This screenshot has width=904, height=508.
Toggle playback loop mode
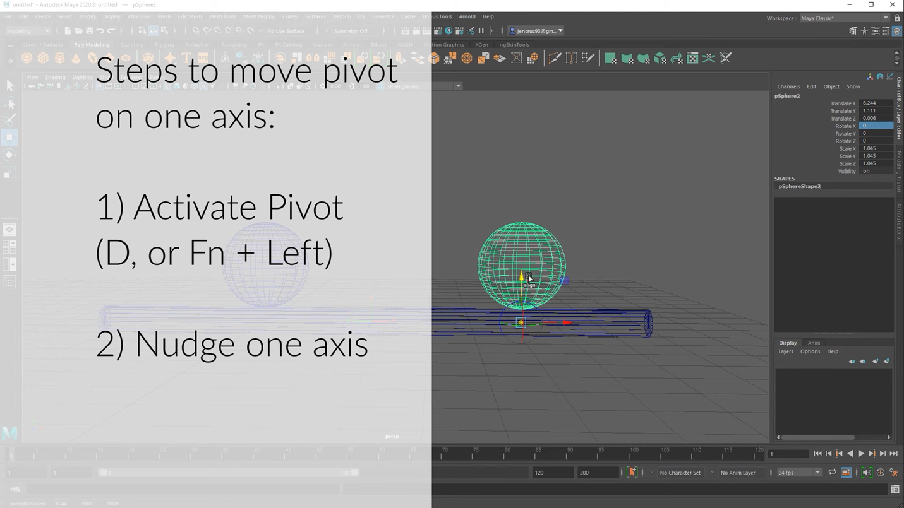[x=832, y=472]
